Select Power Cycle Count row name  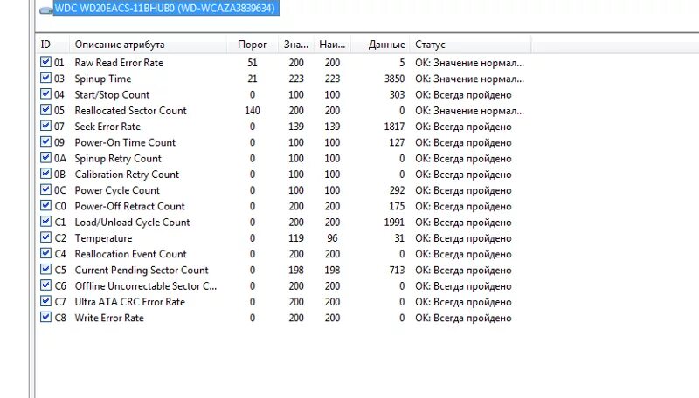tap(117, 190)
